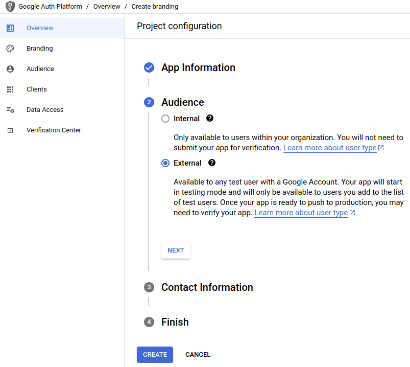Click the Audience person icon

click(x=10, y=69)
